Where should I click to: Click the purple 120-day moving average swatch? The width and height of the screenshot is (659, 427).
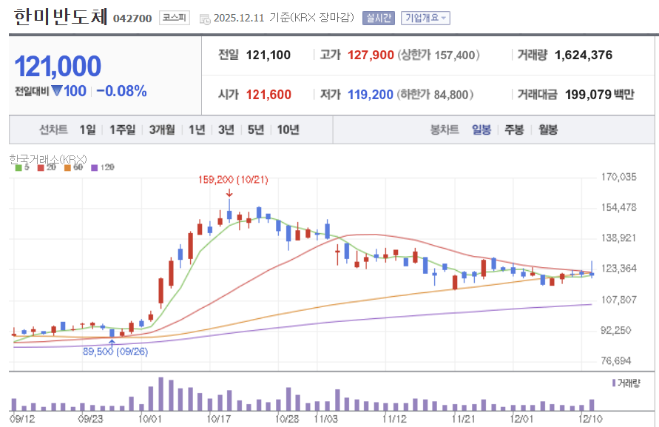pos(95,168)
